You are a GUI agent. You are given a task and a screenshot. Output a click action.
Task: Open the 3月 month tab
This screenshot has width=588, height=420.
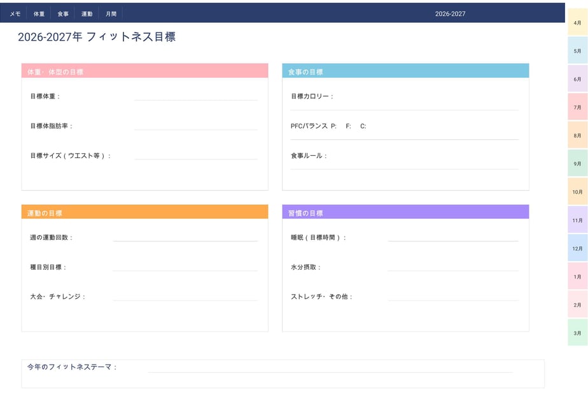click(x=578, y=333)
